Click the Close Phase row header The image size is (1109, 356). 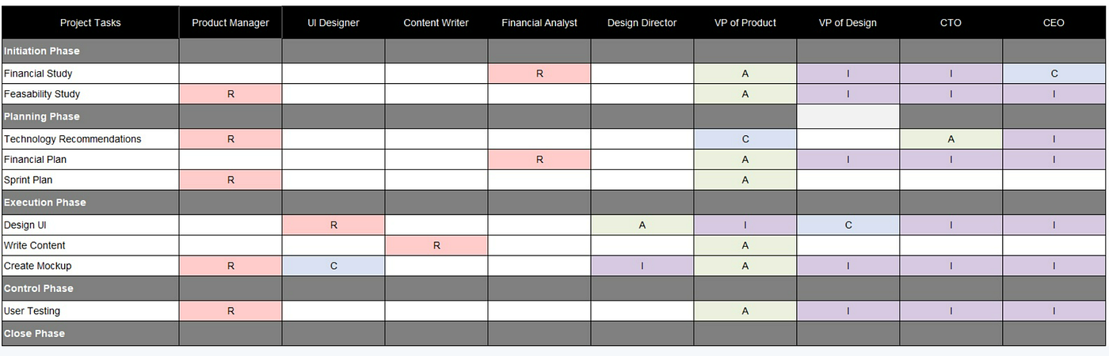(x=90, y=334)
